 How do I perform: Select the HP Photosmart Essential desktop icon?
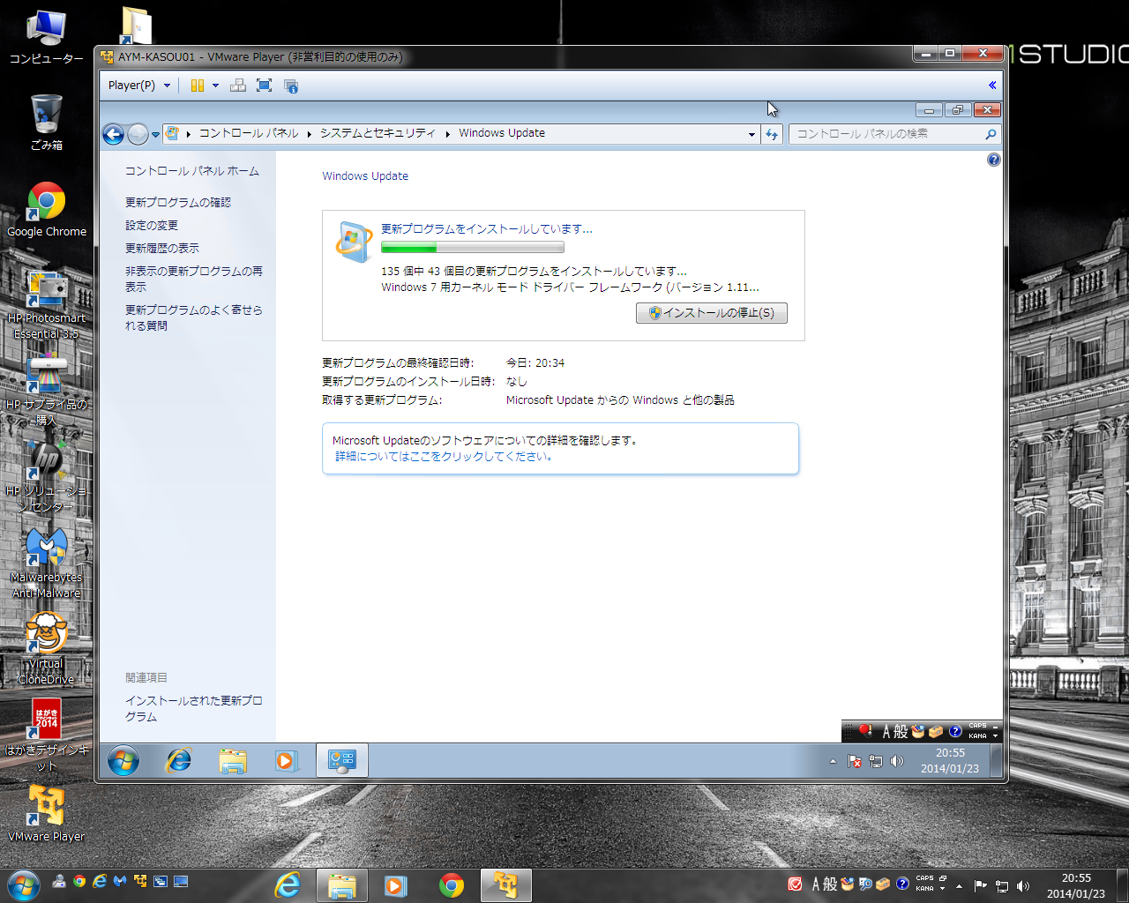click(x=47, y=304)
